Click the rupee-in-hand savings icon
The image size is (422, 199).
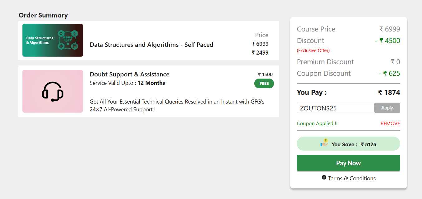point(324,143)
